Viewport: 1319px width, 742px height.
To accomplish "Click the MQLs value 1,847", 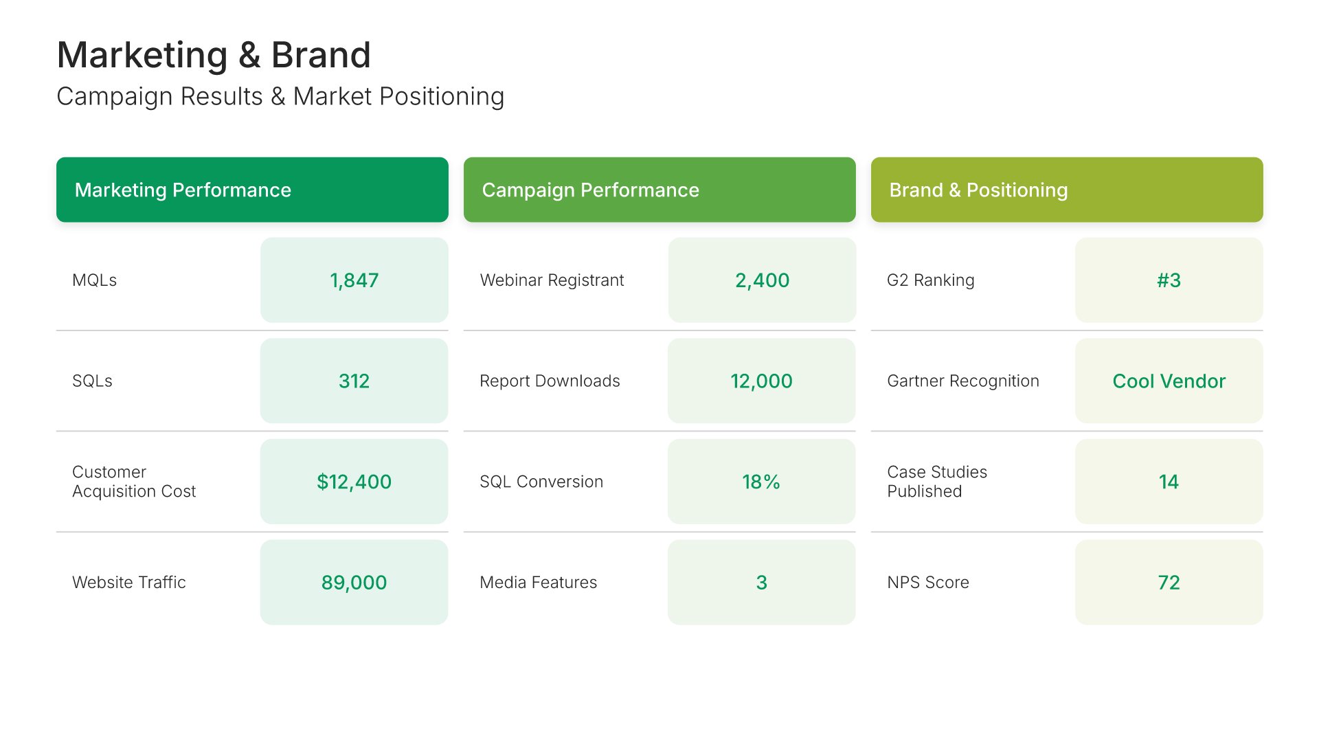I will pyautogui.click(x=354, y=280).
